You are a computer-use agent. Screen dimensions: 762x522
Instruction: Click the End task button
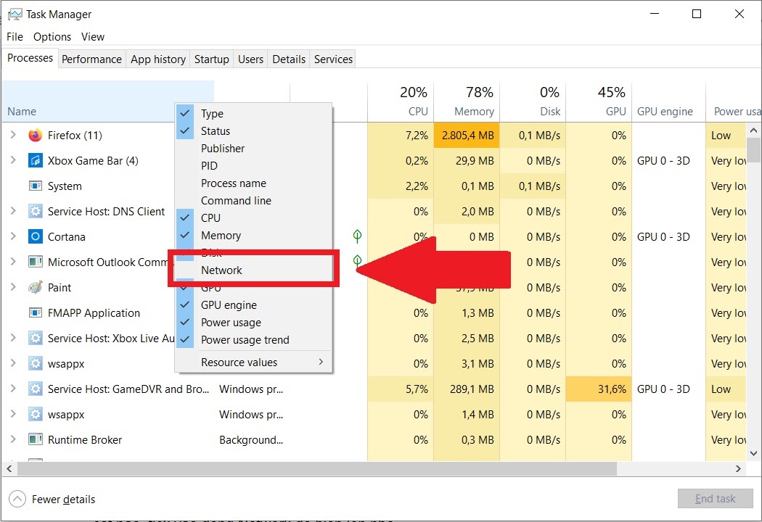[715, 499]
